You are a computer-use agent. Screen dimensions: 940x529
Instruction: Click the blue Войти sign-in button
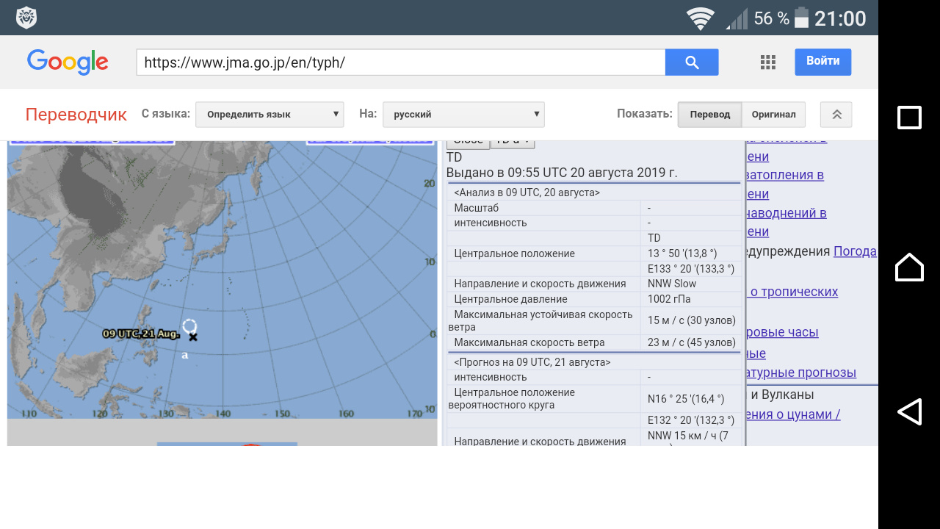[x=823, y=62]
